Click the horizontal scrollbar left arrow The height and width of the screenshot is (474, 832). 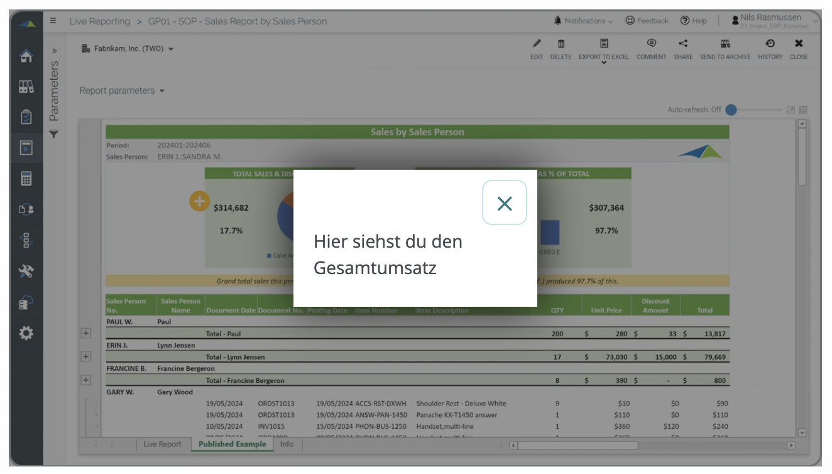(x=513, y=445)
